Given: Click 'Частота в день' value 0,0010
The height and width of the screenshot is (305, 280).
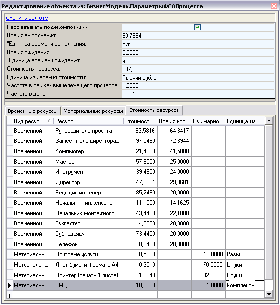Looking at the screenshot, I should coord(198,94).
